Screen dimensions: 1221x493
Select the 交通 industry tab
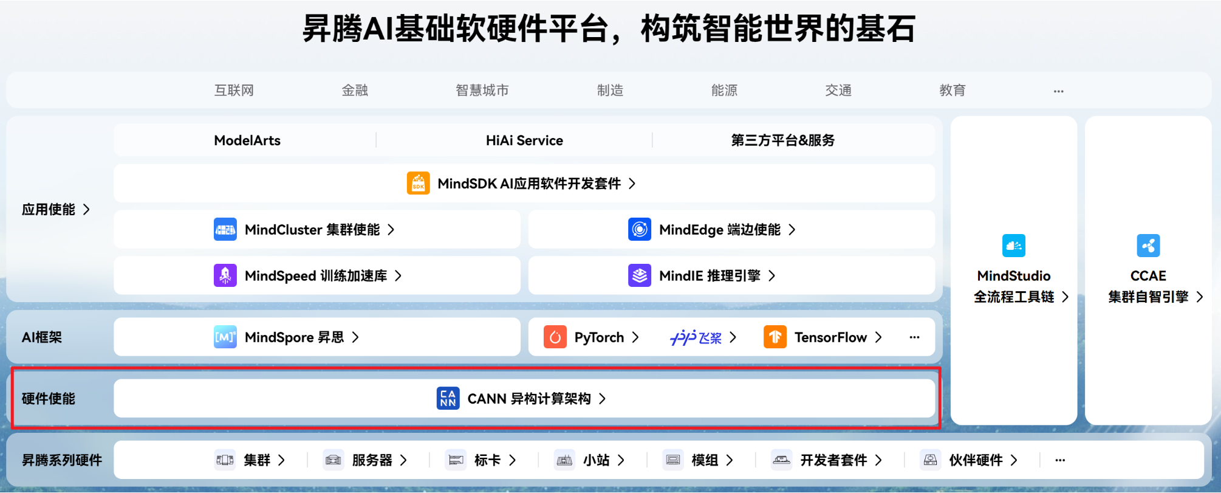(x=838, y=91)
